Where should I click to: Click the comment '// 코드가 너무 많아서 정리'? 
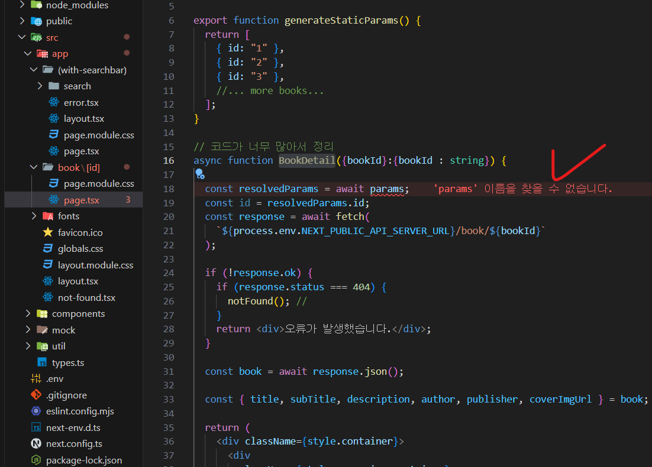(x=264, y=147)
